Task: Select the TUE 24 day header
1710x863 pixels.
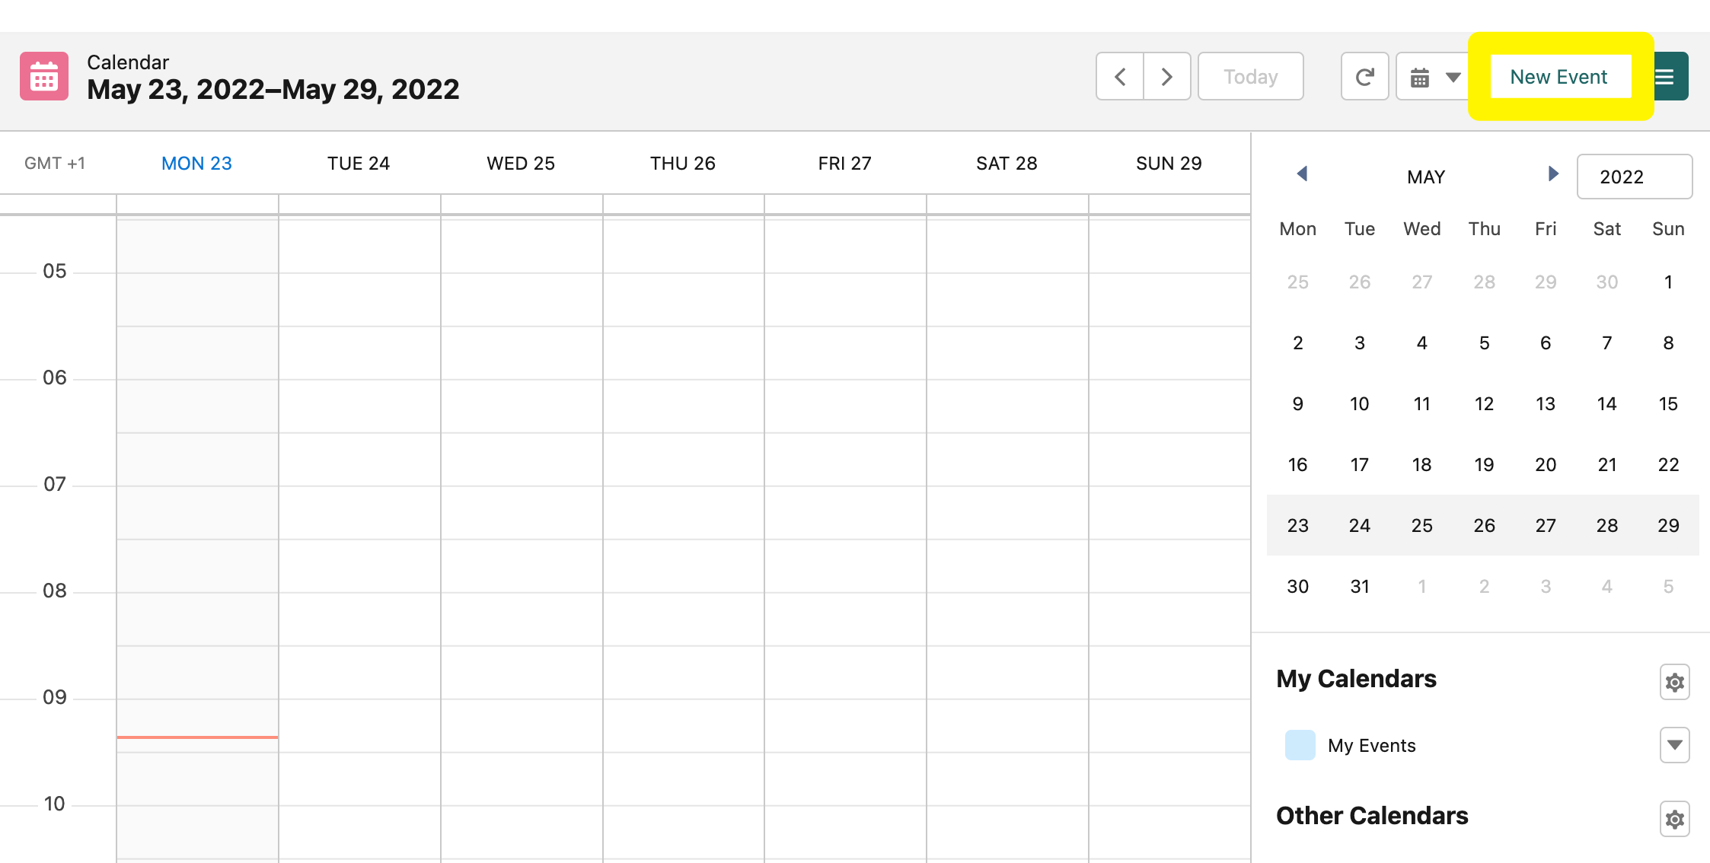Action: 359,163
